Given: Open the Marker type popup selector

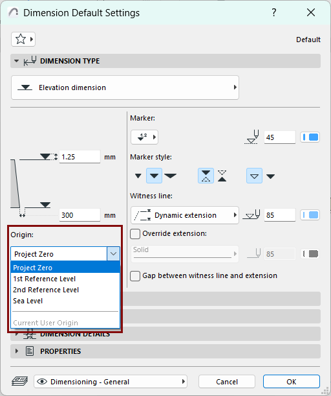Looking at the screenshot, I should [144, 137].
